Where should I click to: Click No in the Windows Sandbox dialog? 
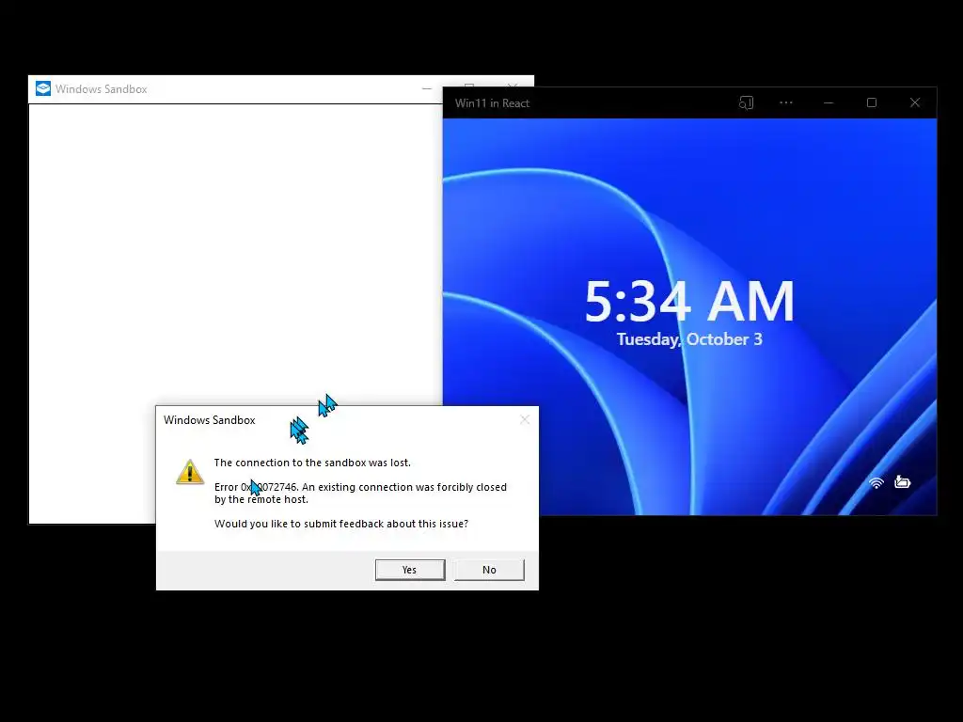coord(489,570)
